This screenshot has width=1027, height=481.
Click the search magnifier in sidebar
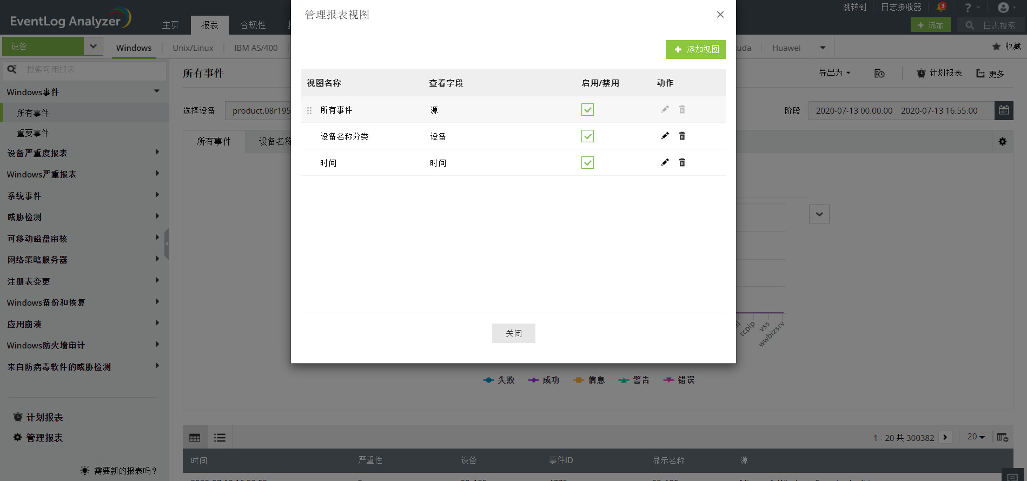tap(12, 69)
